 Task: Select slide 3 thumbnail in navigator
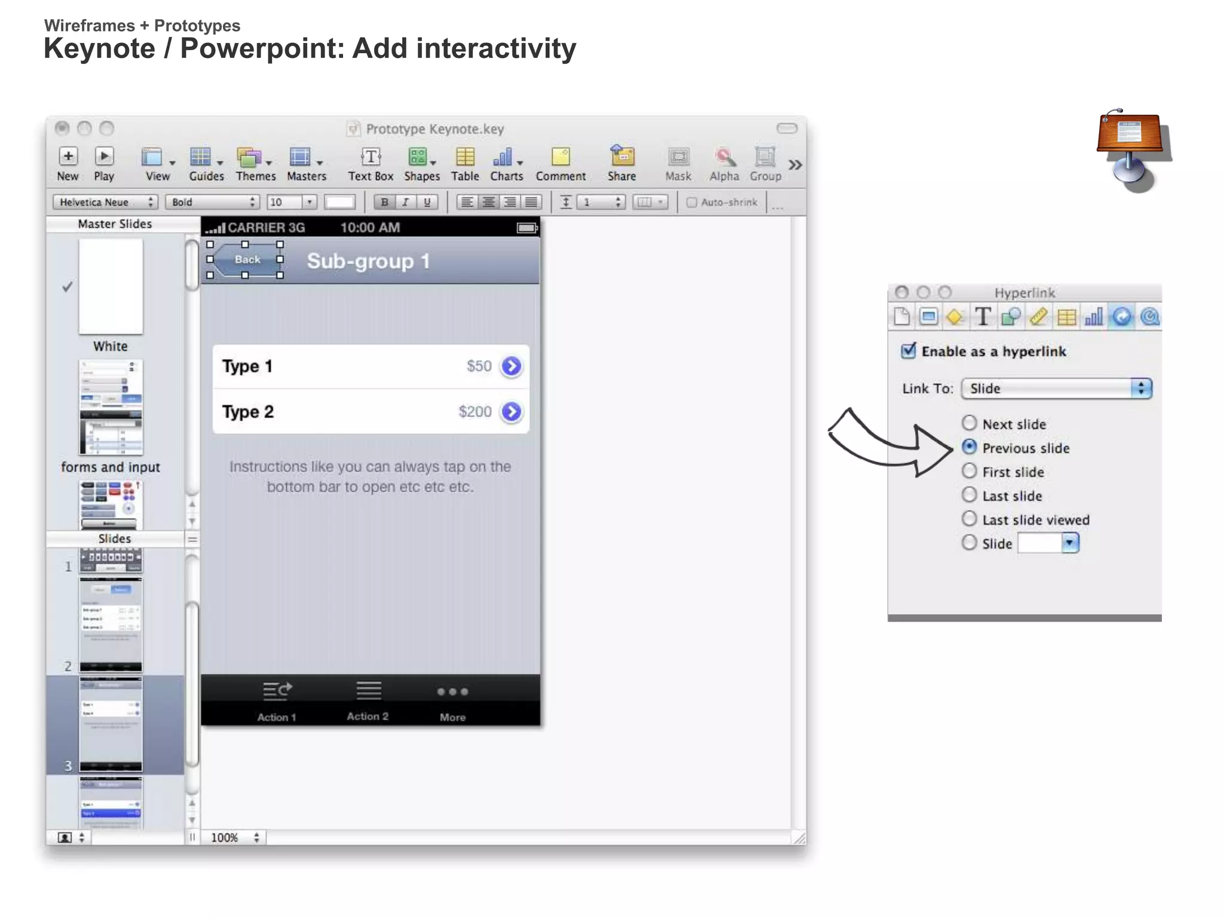click(x=111, y=724)
